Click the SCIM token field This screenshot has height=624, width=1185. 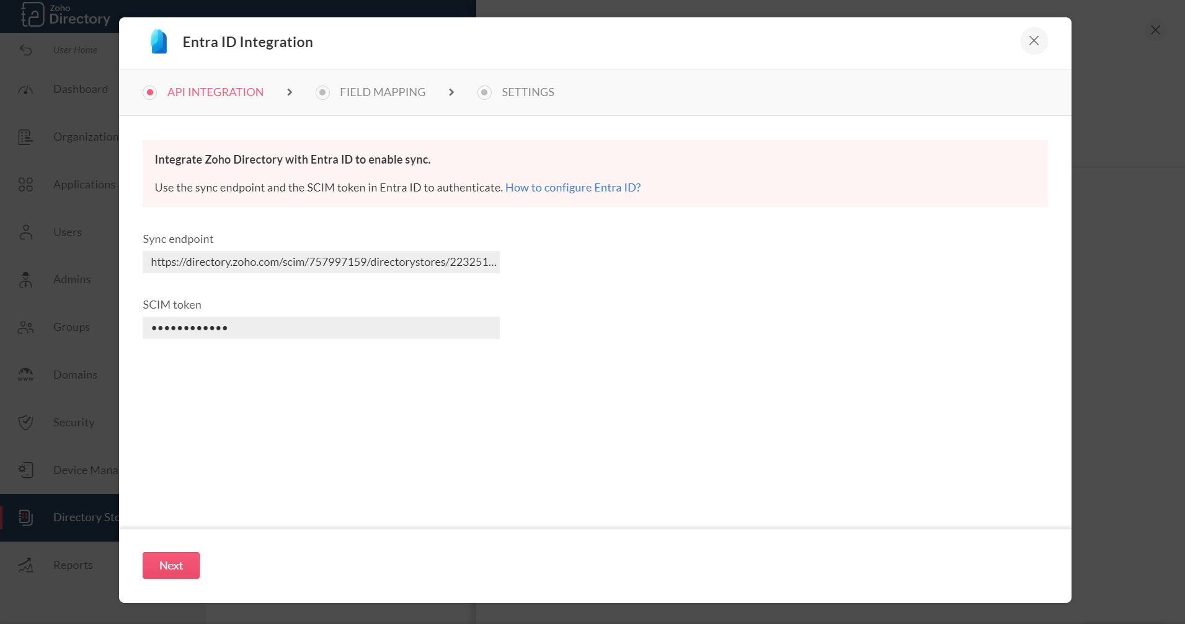321,328
